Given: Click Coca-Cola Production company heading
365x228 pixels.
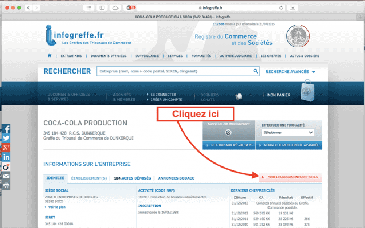Looking at the screenshot, I should (x=85, y=123).
